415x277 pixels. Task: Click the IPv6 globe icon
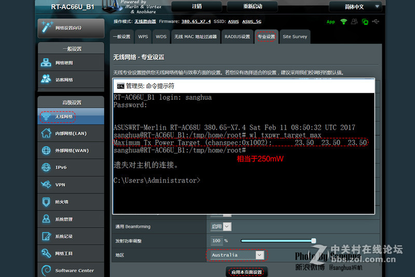click(x=46, y=167)
